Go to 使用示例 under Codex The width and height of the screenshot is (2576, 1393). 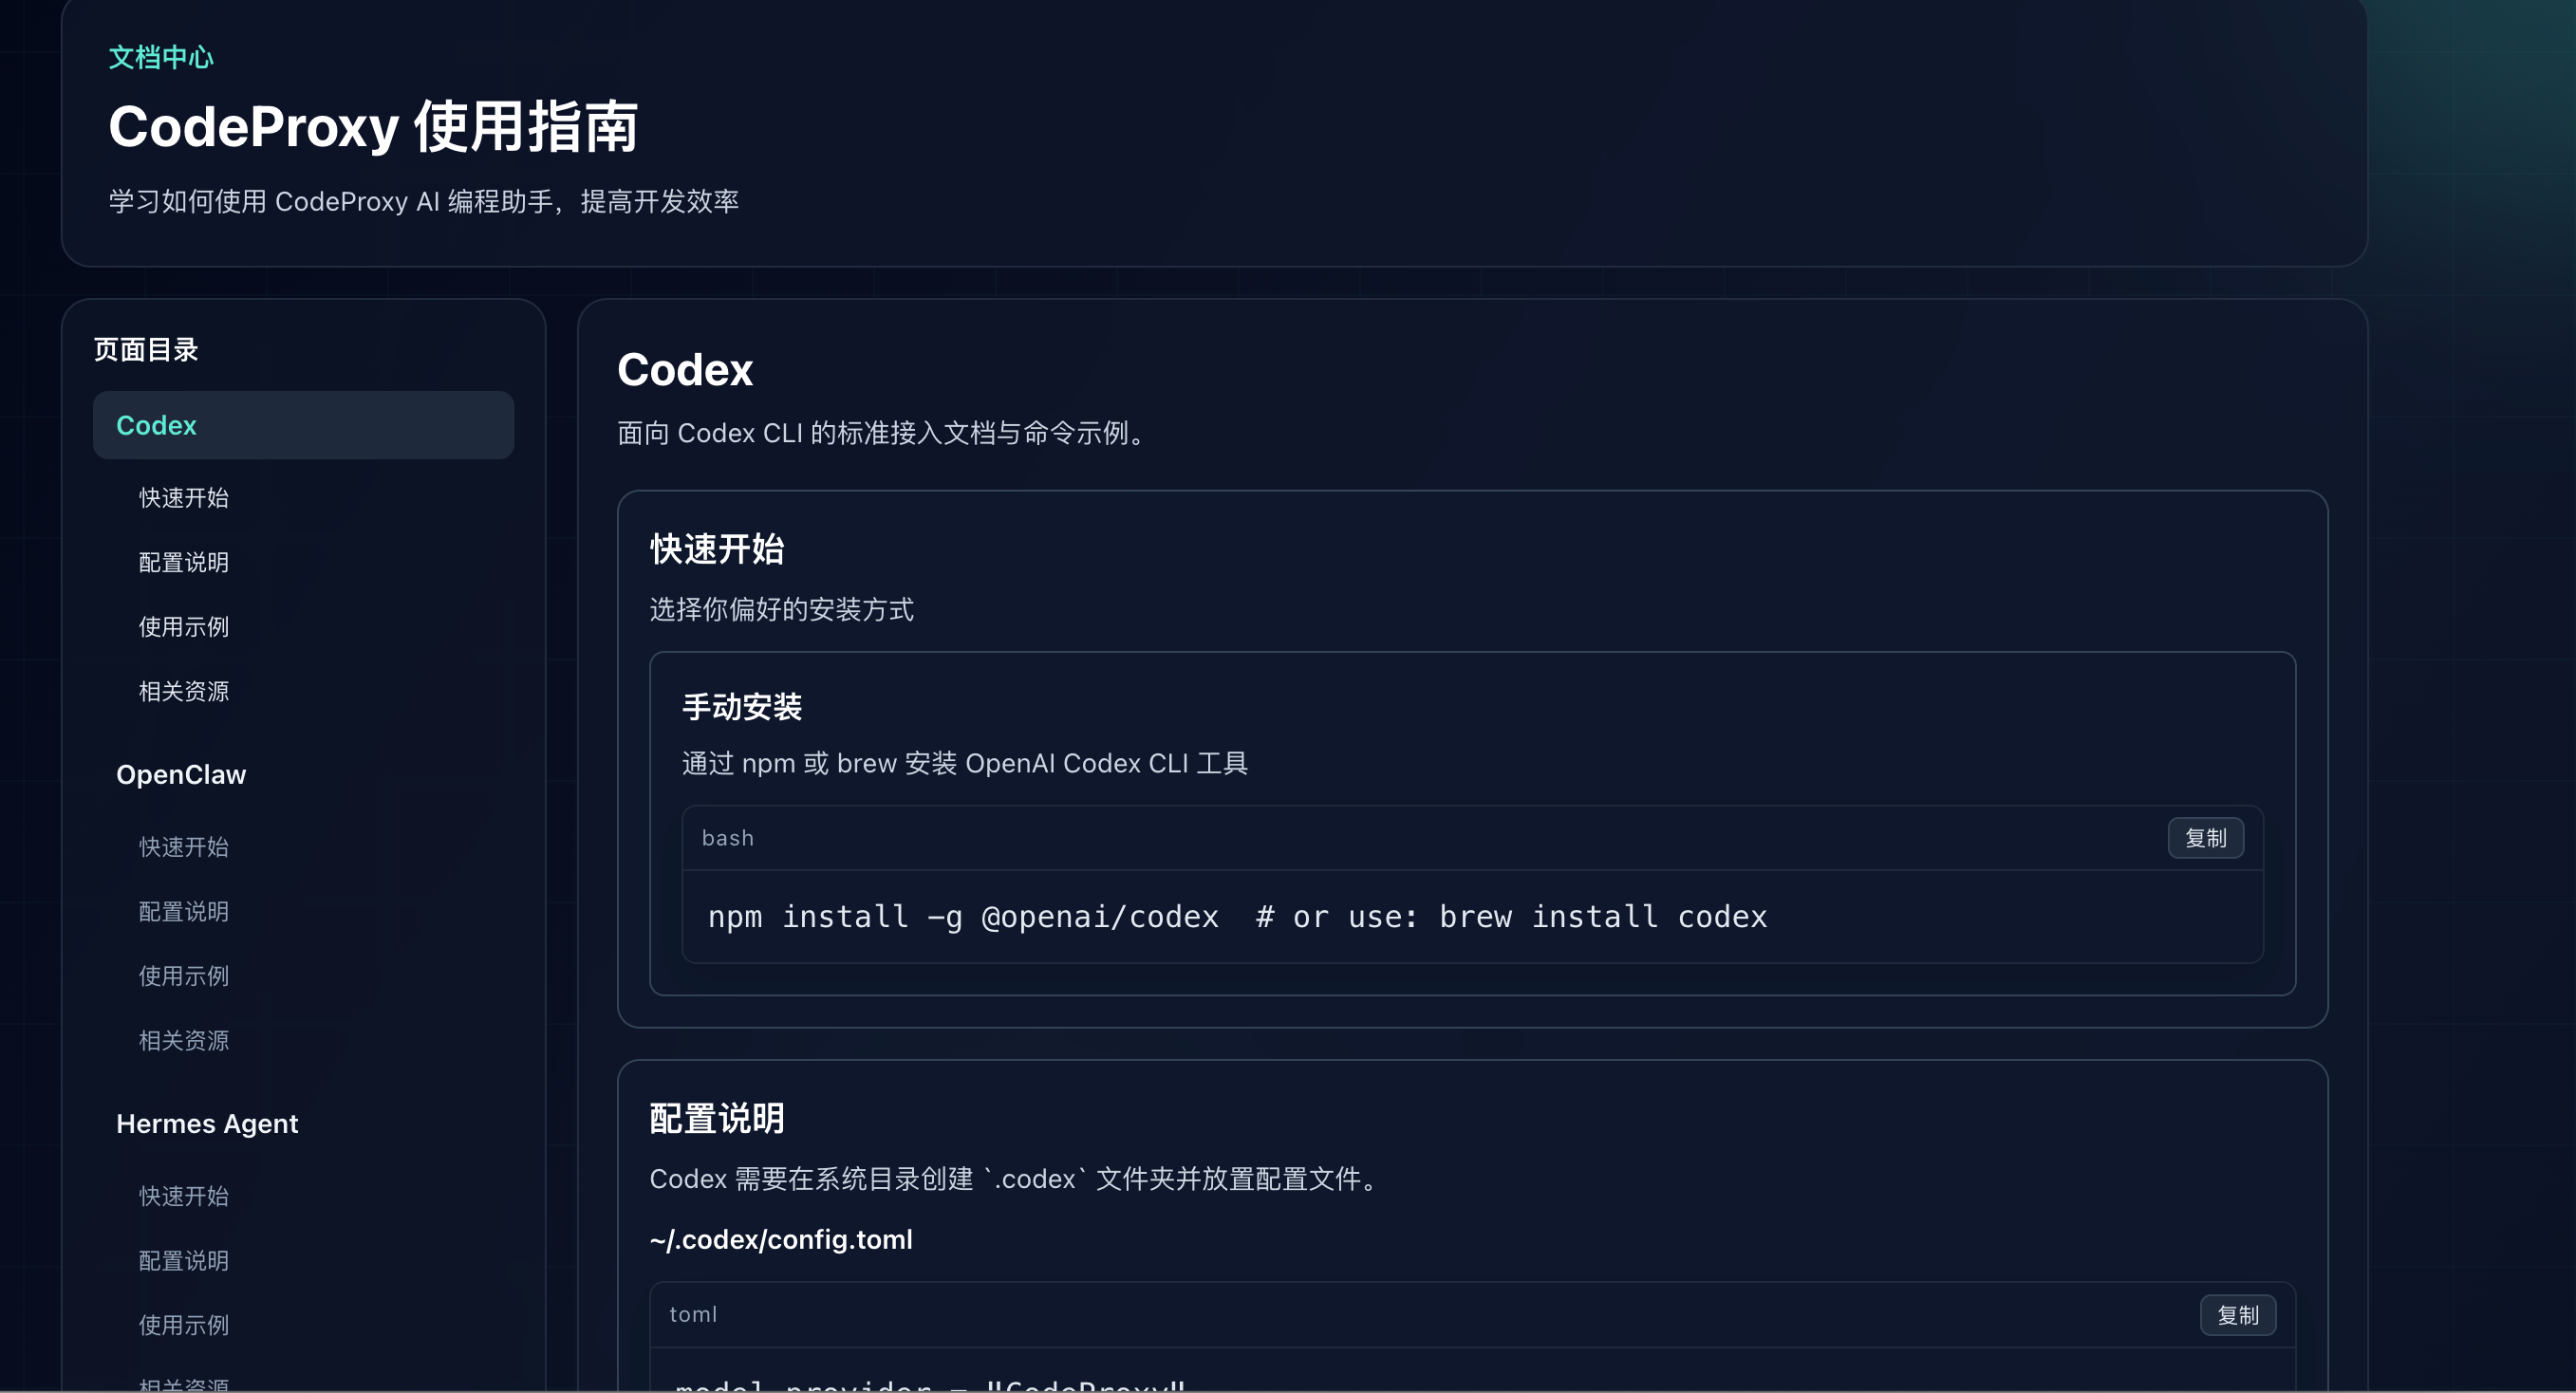184,627
